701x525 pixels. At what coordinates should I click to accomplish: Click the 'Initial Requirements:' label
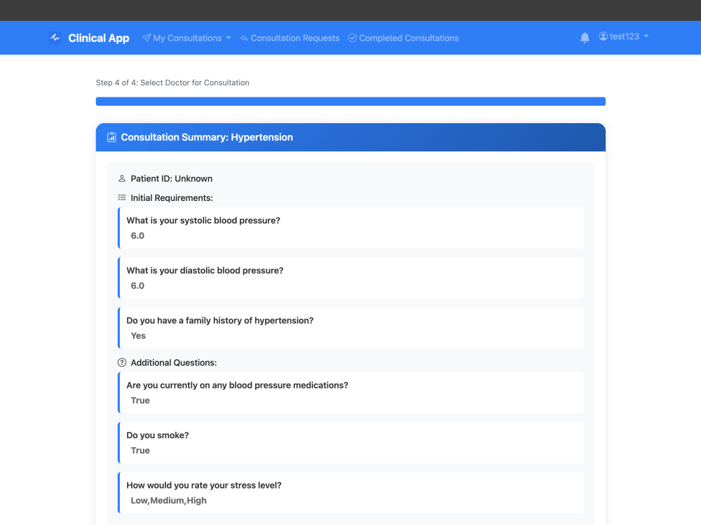(172, 198)
